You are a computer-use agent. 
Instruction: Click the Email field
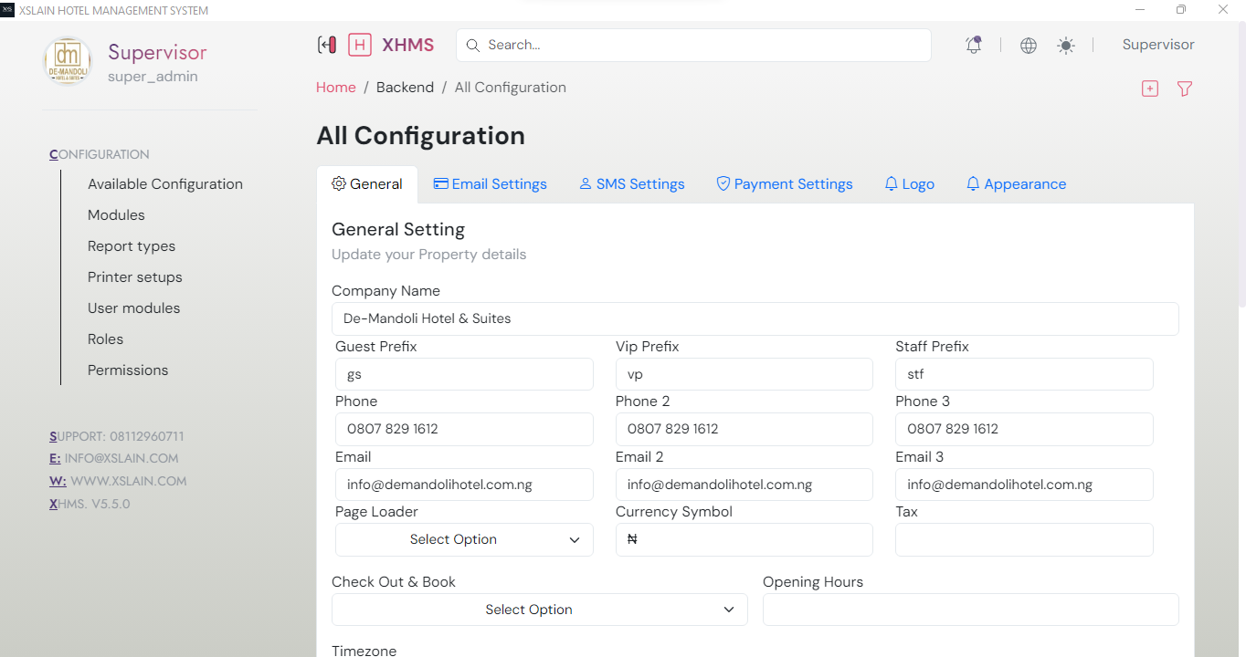pos(464,485)
